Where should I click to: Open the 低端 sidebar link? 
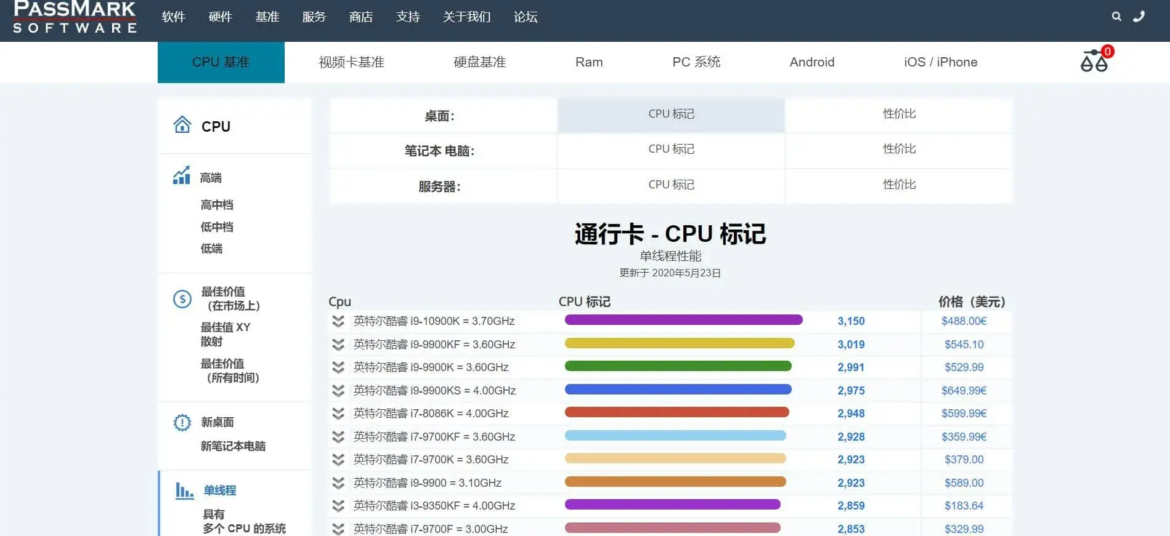[211, 249]
